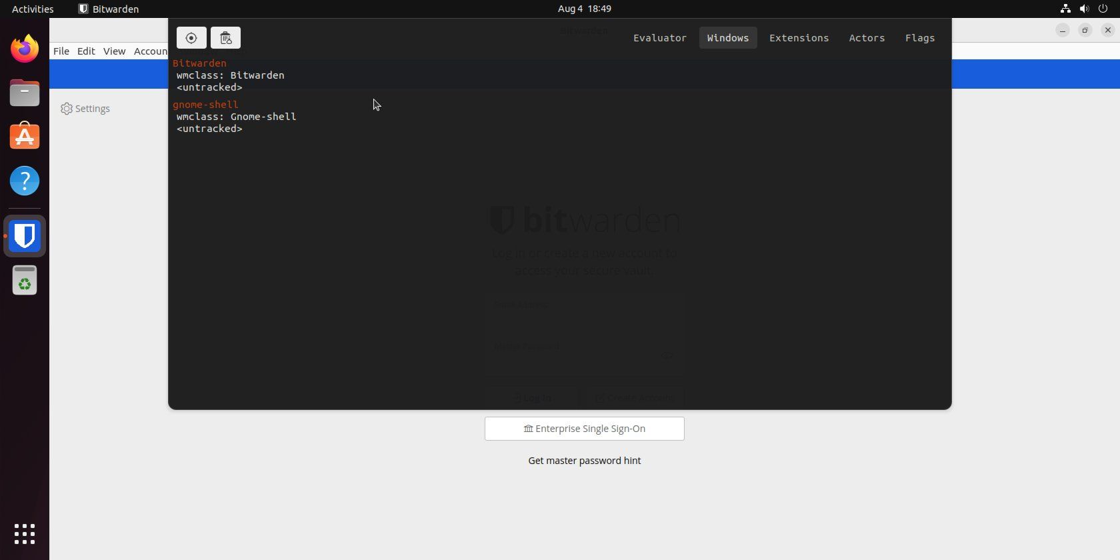Switch to the Actors tab
1120x560 pixels.
tap(867, 38)
